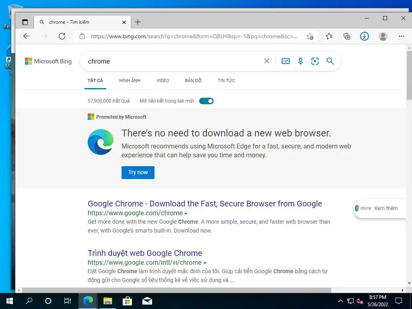
Task: Open File Explorer from the taskbar
Action: pos(107,301)
